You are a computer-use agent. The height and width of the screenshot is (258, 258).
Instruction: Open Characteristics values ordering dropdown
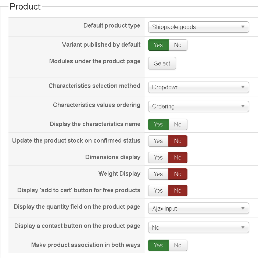click(x=198, y=106)
